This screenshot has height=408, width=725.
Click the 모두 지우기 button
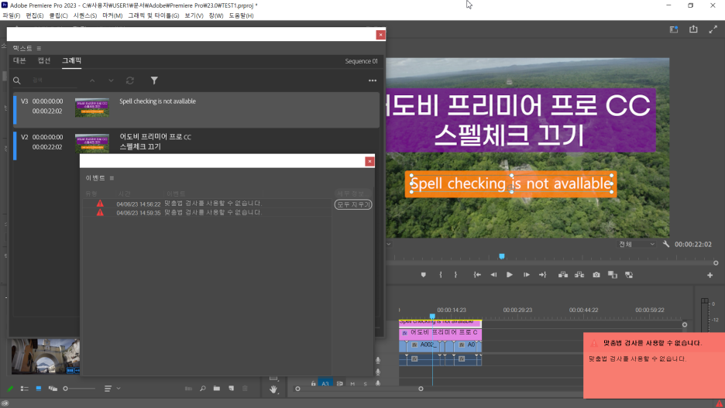click(353, 204)
